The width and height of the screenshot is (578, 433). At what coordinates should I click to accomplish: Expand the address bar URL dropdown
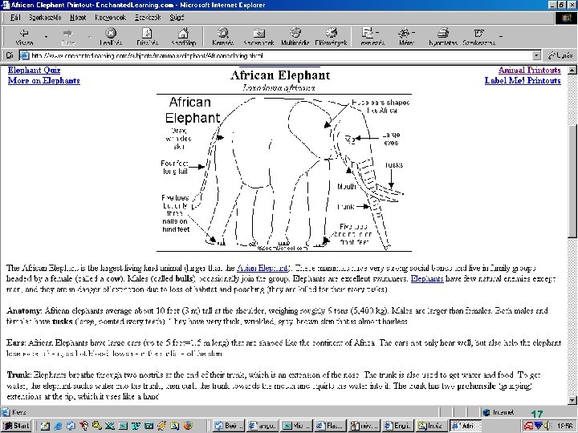tap(537, 55)
